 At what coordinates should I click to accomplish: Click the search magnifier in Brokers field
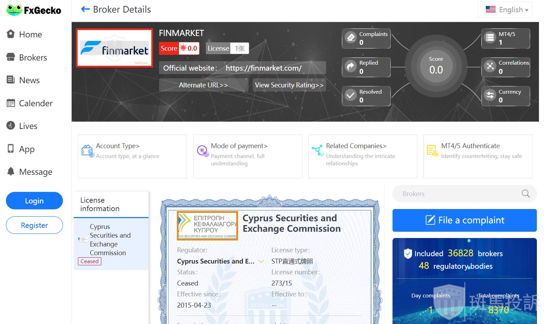(525, 194)
